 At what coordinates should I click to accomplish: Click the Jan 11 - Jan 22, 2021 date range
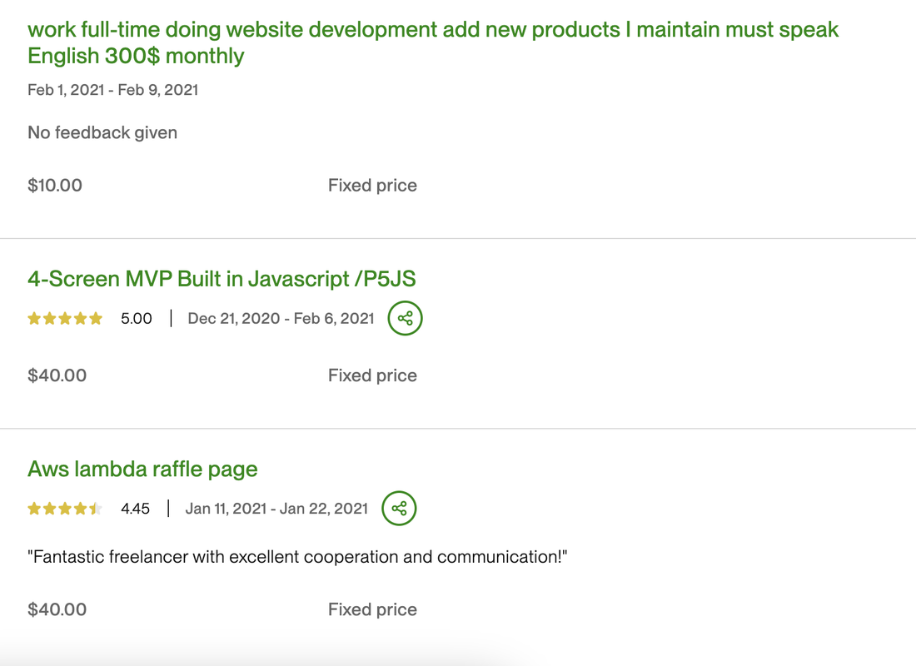(276, 509)
